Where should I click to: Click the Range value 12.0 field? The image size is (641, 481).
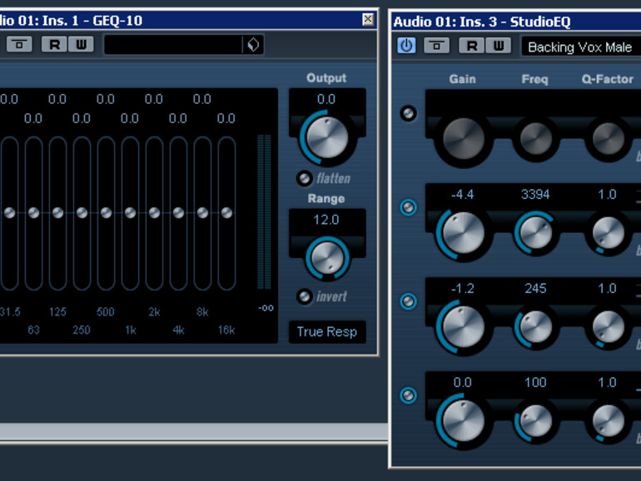(326, 220)
